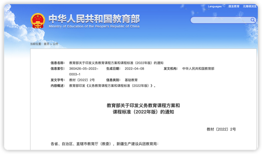Click the issuing agency value 中华人民共和国教育部

(198, 68)
